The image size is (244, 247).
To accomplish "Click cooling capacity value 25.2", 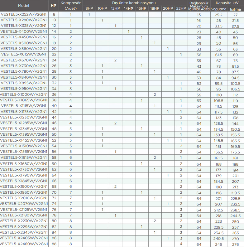I will tap(218, 15).
